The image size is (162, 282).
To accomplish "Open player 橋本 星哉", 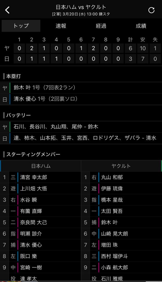I will tap(121, 200).
